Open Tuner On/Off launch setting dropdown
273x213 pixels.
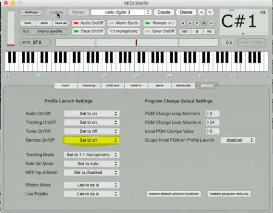92,131
